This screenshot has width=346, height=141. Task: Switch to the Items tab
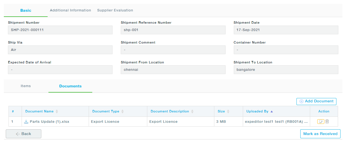point(26,86)
